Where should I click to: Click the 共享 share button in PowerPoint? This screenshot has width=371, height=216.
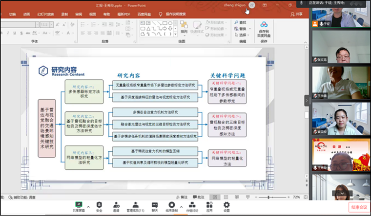pos(297,14)
